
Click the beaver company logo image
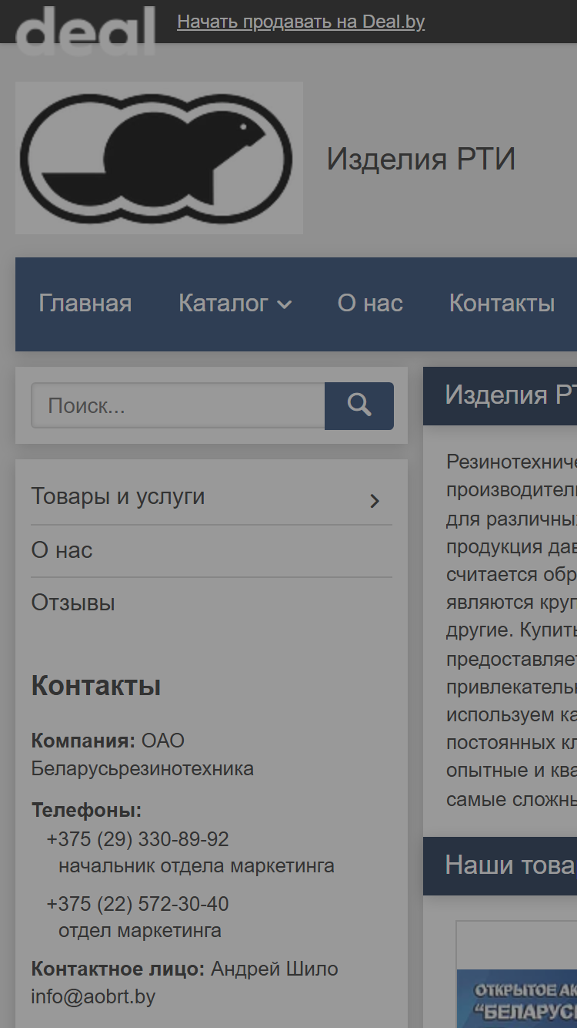point(159,158)
